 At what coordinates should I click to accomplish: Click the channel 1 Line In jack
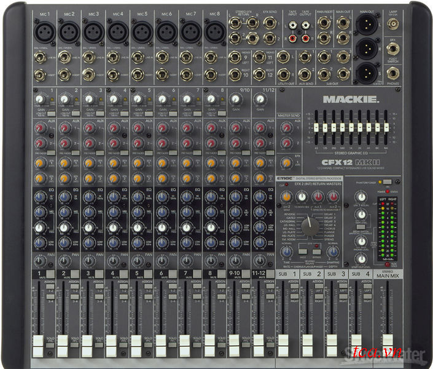pos(40,58)
